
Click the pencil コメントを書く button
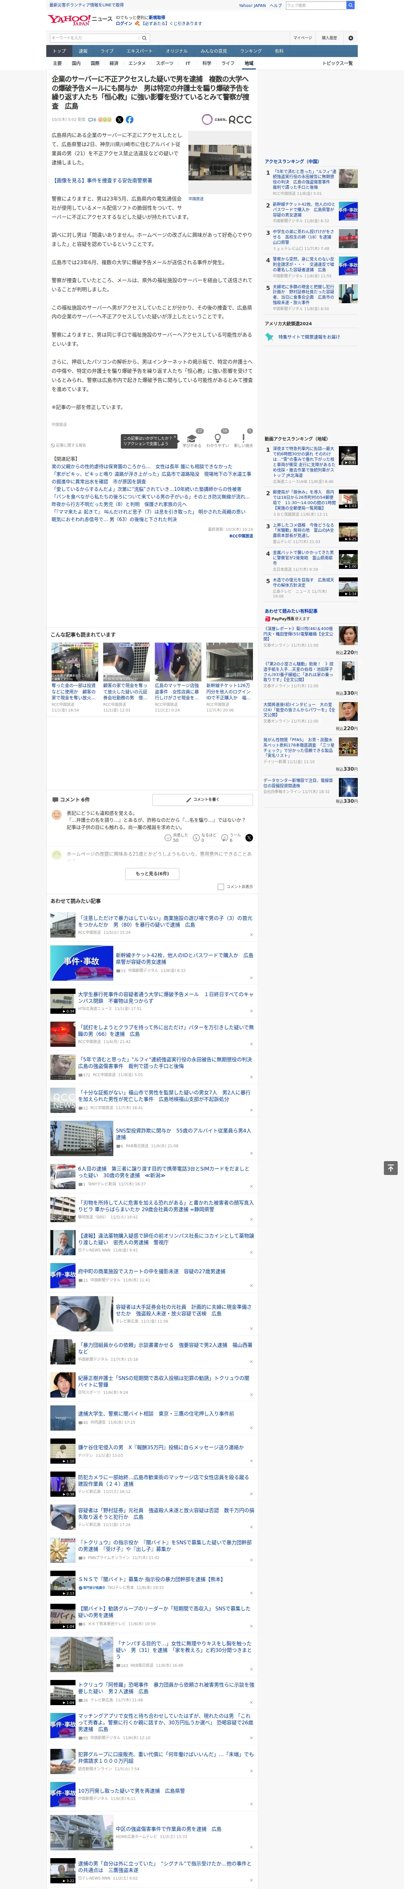point(202,799)
